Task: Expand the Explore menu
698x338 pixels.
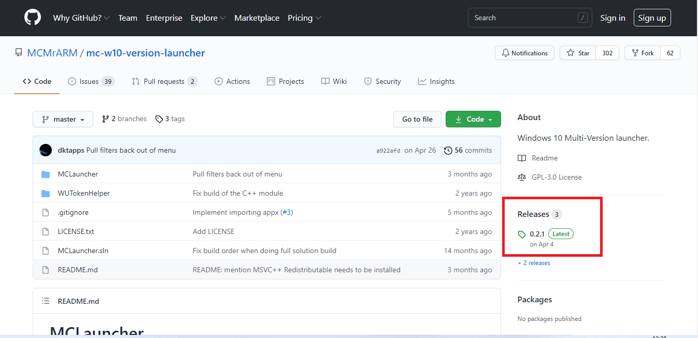Action: coord(208,18)
